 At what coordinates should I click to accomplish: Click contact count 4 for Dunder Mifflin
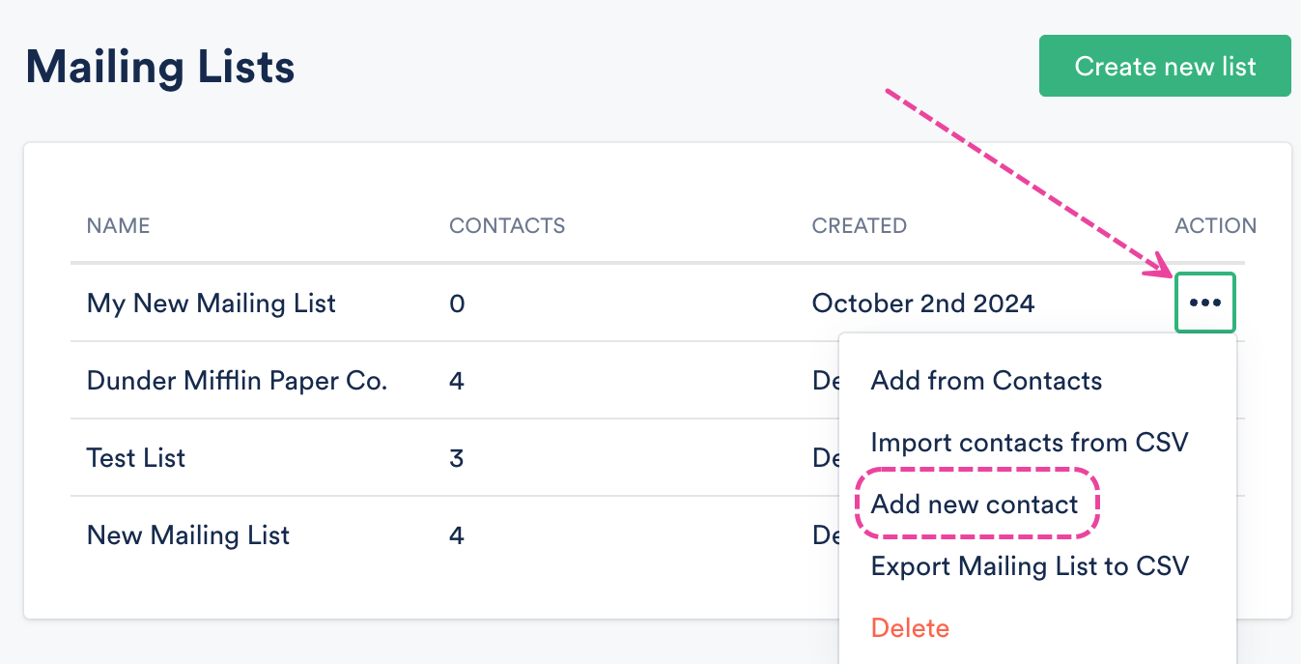(x=457, y=381)
